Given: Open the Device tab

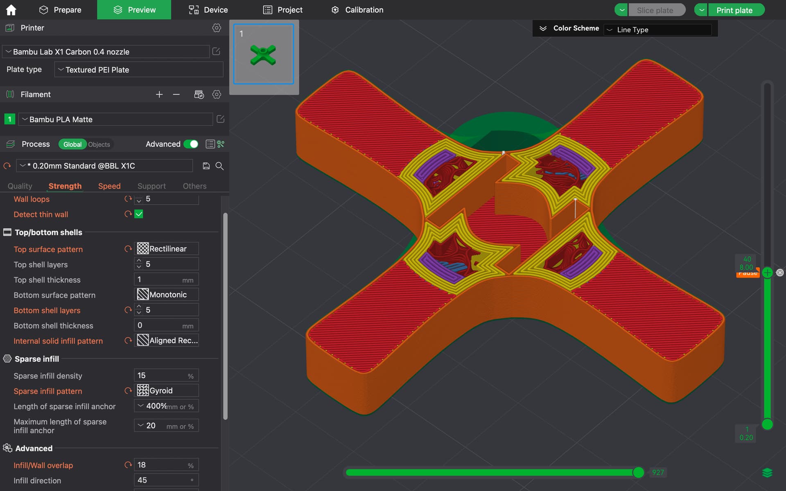Looking at the screenshot, I should pyautogui.click(x=208, y=10).
